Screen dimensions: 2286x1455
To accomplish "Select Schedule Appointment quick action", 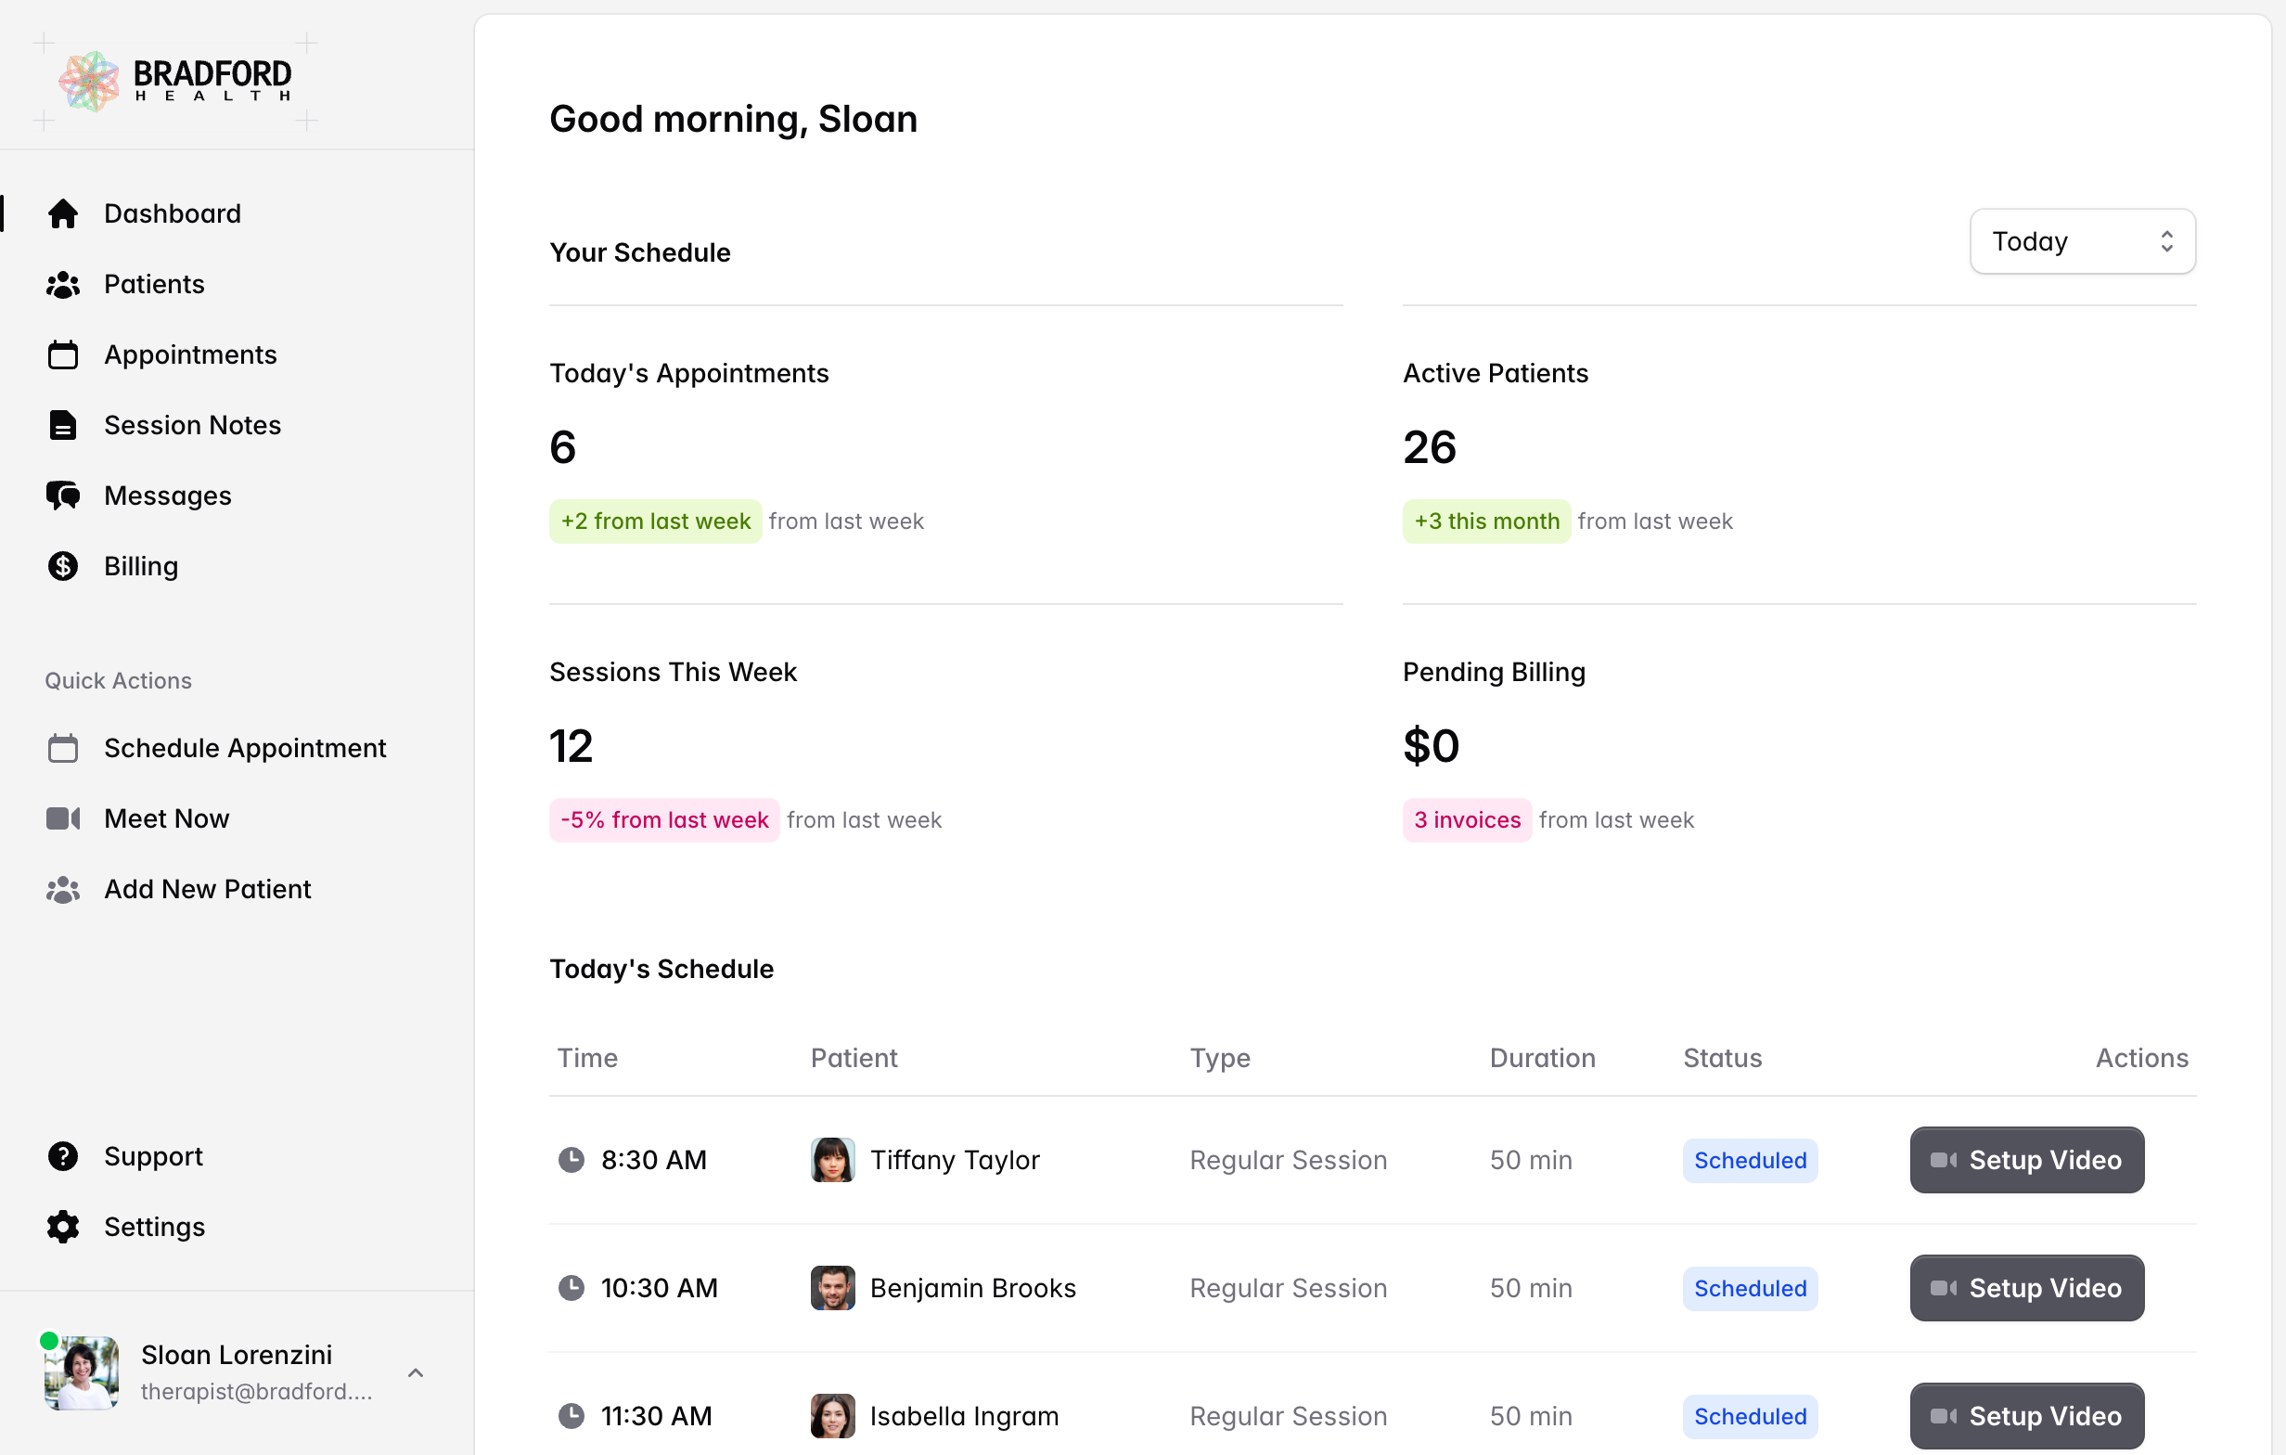I will [244, 749].
